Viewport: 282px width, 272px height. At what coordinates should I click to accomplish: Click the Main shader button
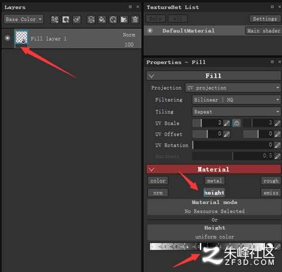[x=263, y=31]
